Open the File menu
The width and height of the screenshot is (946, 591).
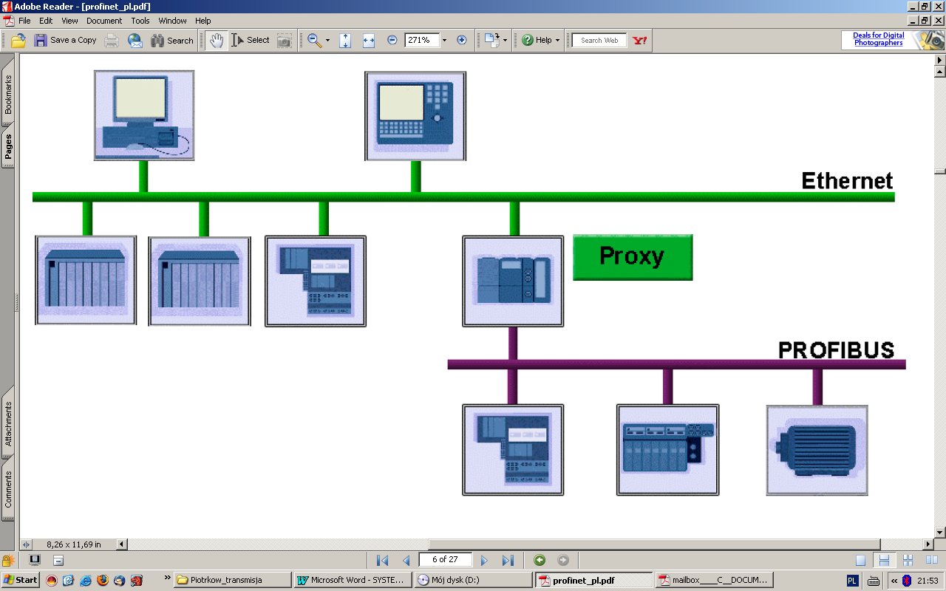point(24,21)
